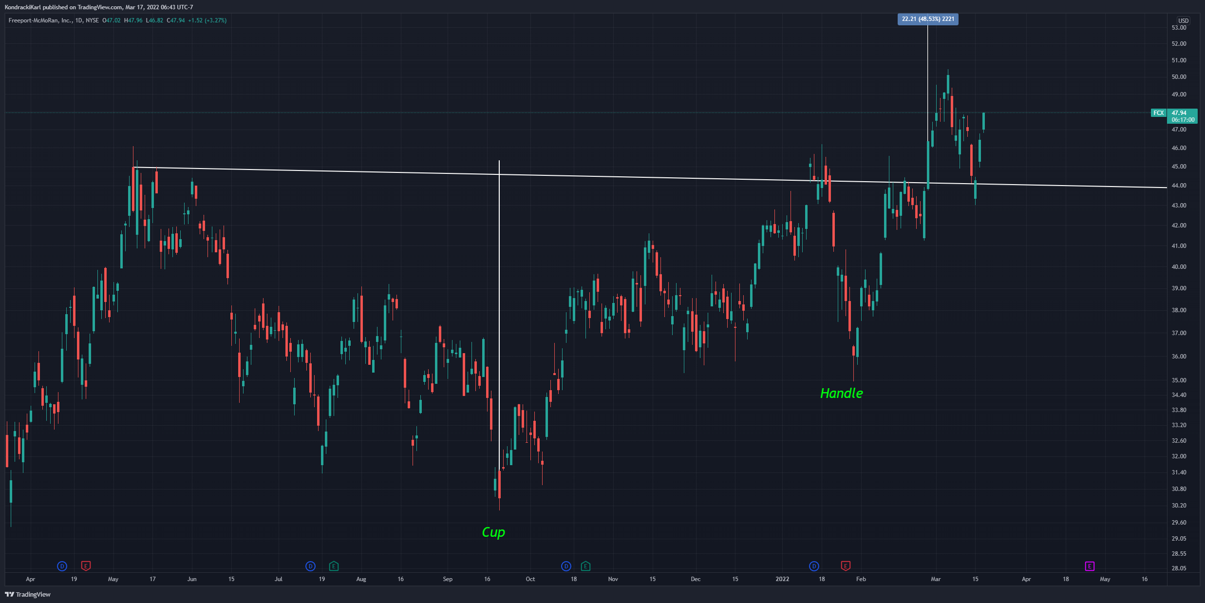Open the July 2021 dividend D marker
This screenshot has height=603, width=1205.
pyautogui.click(x=310, y=566)
